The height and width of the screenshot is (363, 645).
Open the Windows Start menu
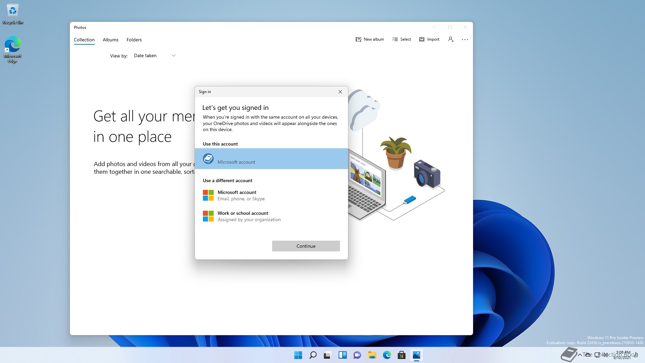(x=298, y=355)
